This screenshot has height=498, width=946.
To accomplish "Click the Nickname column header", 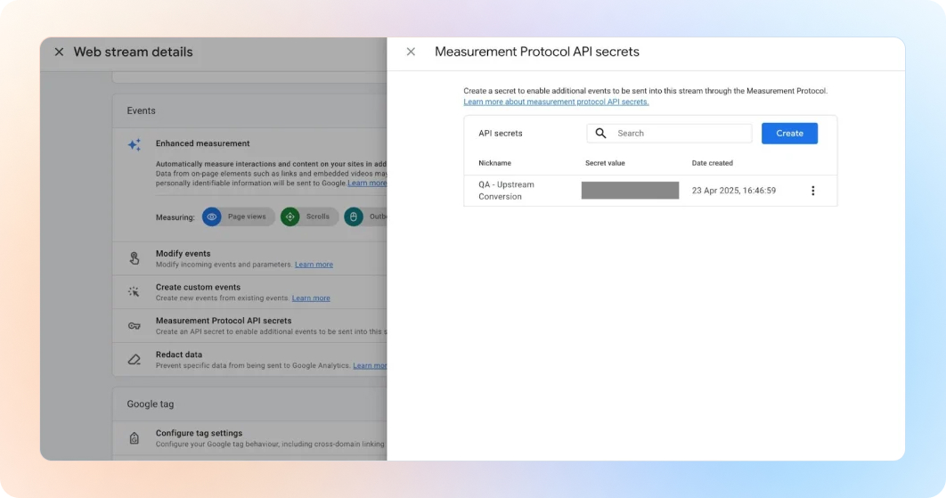I will pyautogui.click(x=494, y=163).
